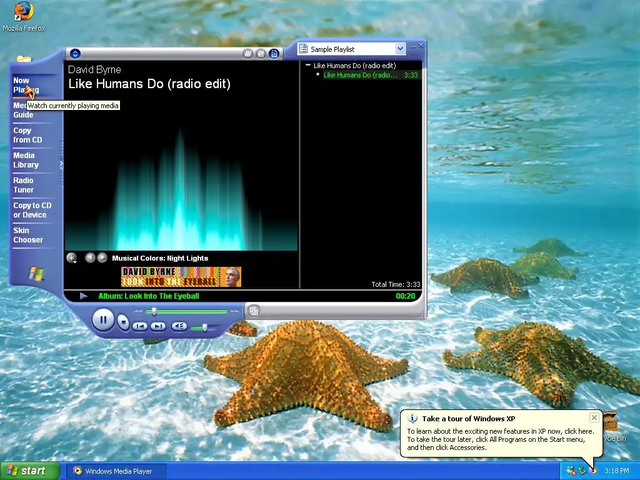Viewport: 640px width, 480px height.
Task: Click the visualization display area
Action: [181, 176]
